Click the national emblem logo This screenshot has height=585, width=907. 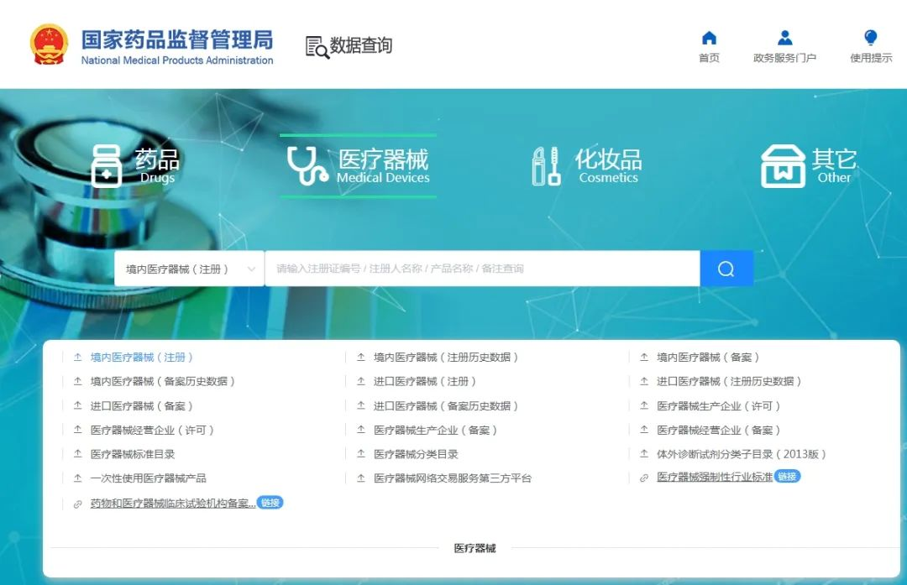[x=50, y=44]
